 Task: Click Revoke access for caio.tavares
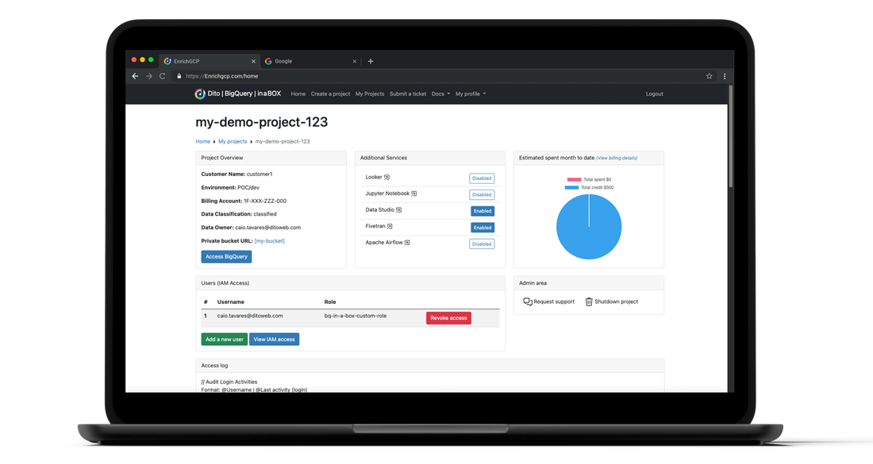point(448,318)
